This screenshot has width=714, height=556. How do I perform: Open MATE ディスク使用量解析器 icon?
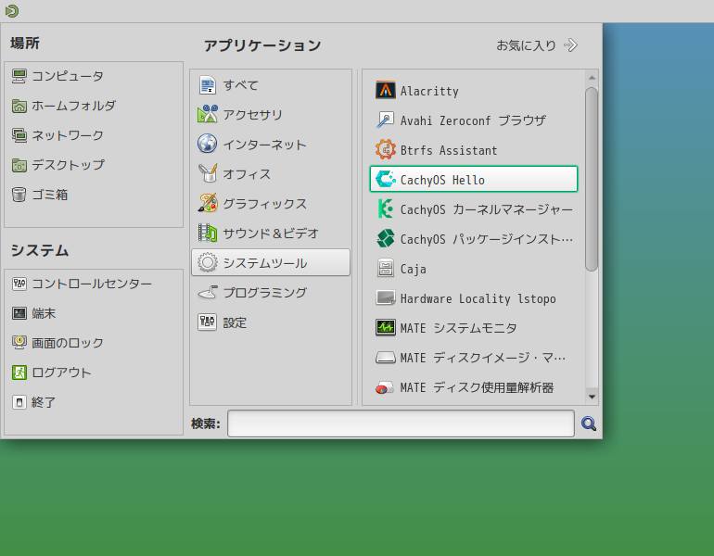(385, 387)
